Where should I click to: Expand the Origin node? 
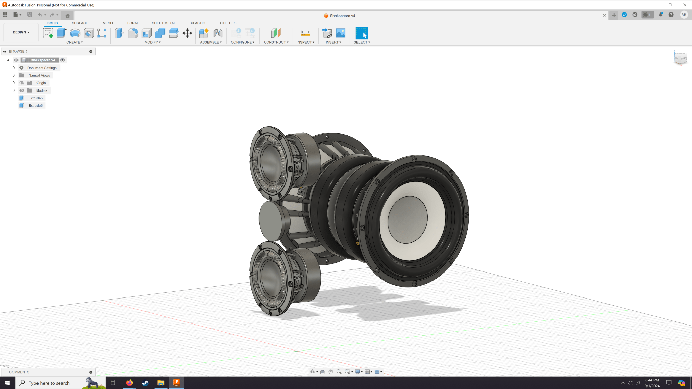[x=14, y=83]
